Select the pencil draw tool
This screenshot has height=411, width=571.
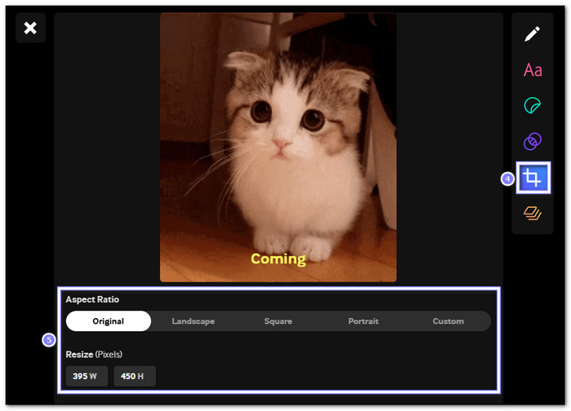(x=532, y=34)
